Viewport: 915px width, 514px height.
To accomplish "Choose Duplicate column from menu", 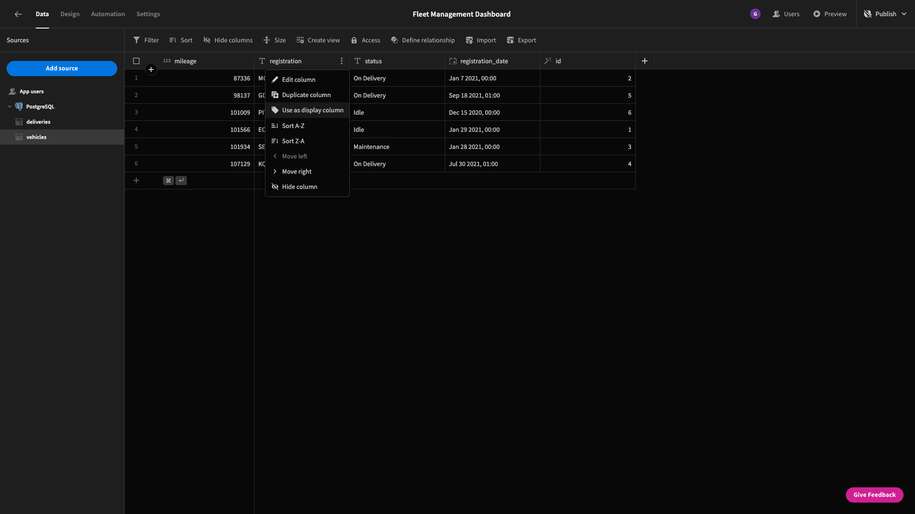I will click(x=307, y=95).
